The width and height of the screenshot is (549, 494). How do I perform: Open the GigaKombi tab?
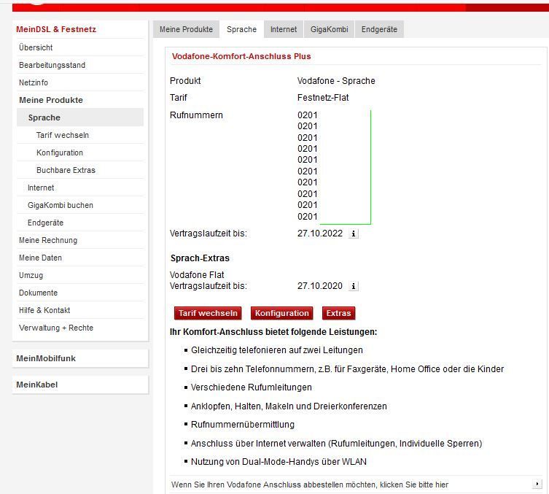pyautogui.click(x=329, y=29)
